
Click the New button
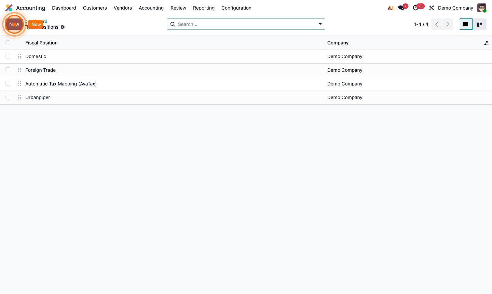(x=36, y=24)
